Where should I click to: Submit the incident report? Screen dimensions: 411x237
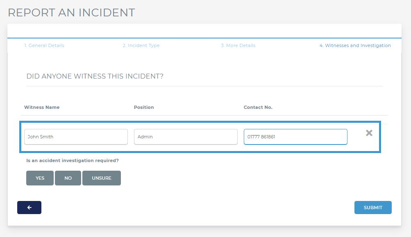coord(373,208)
